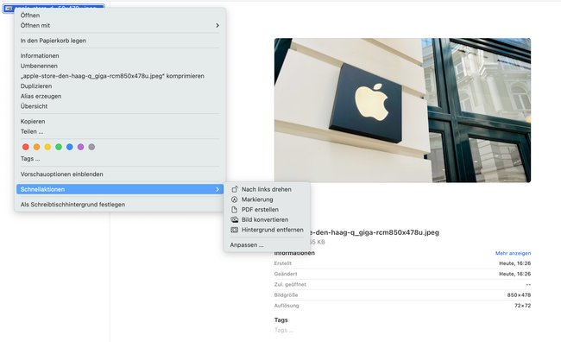This screenshot has height=342, width=561.
Task: Apply the blue tag color
Action: point(70,147)
